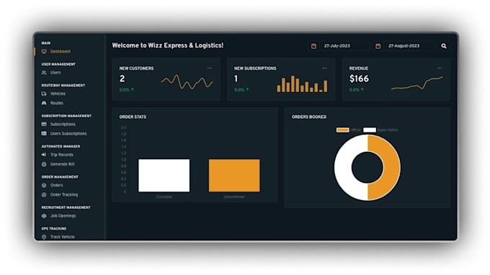Viewport: 490px width, 275px height.
Task: Open the Dashboard menu item
Action: (61, 52)
